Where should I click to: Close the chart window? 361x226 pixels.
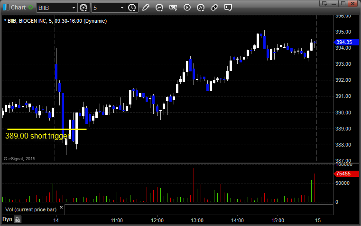click(x=352, y=3)
